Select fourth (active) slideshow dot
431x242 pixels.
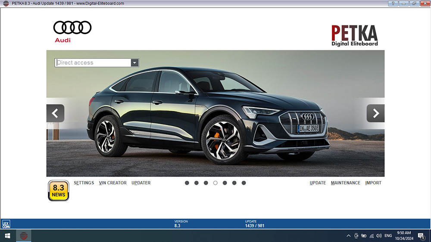215,183
